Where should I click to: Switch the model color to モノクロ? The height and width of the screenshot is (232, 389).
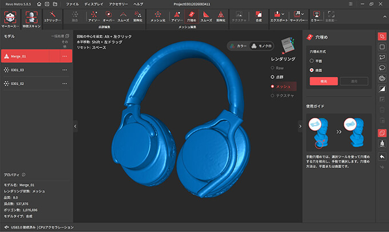coord(261,46)
